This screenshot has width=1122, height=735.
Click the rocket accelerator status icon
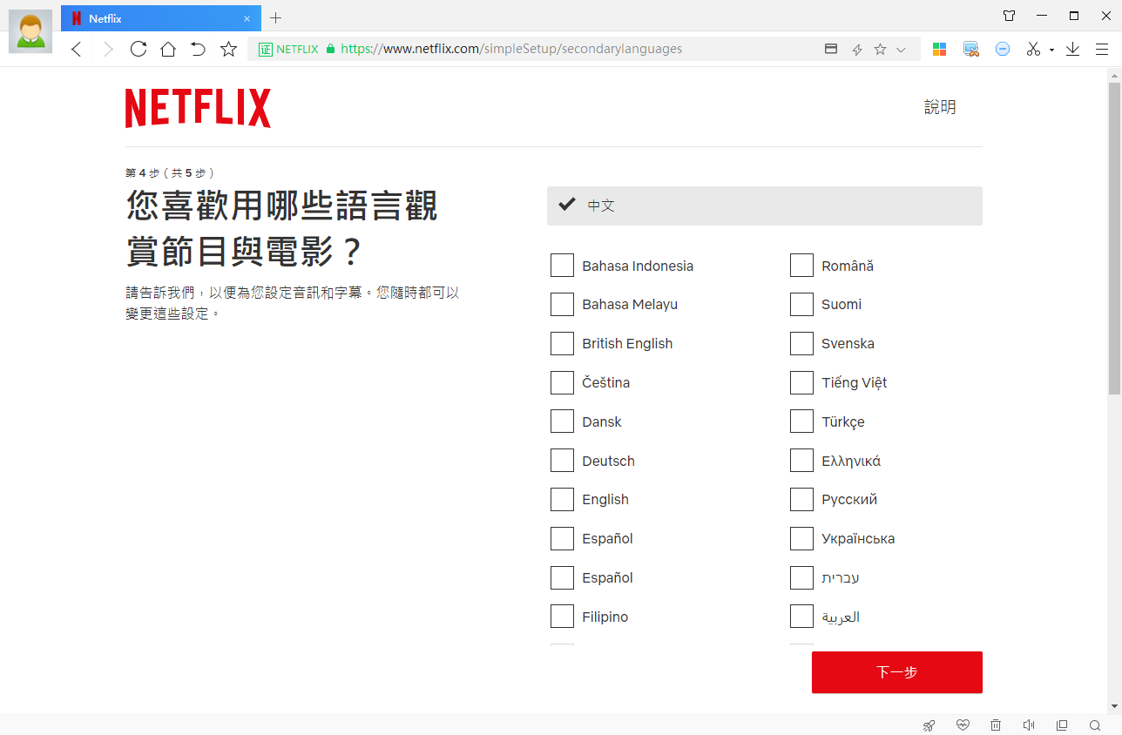[x=929, y=725]
